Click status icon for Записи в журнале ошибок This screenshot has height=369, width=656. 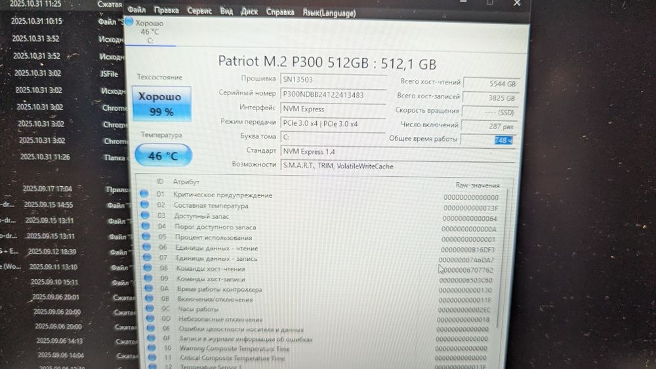[151, 338]
